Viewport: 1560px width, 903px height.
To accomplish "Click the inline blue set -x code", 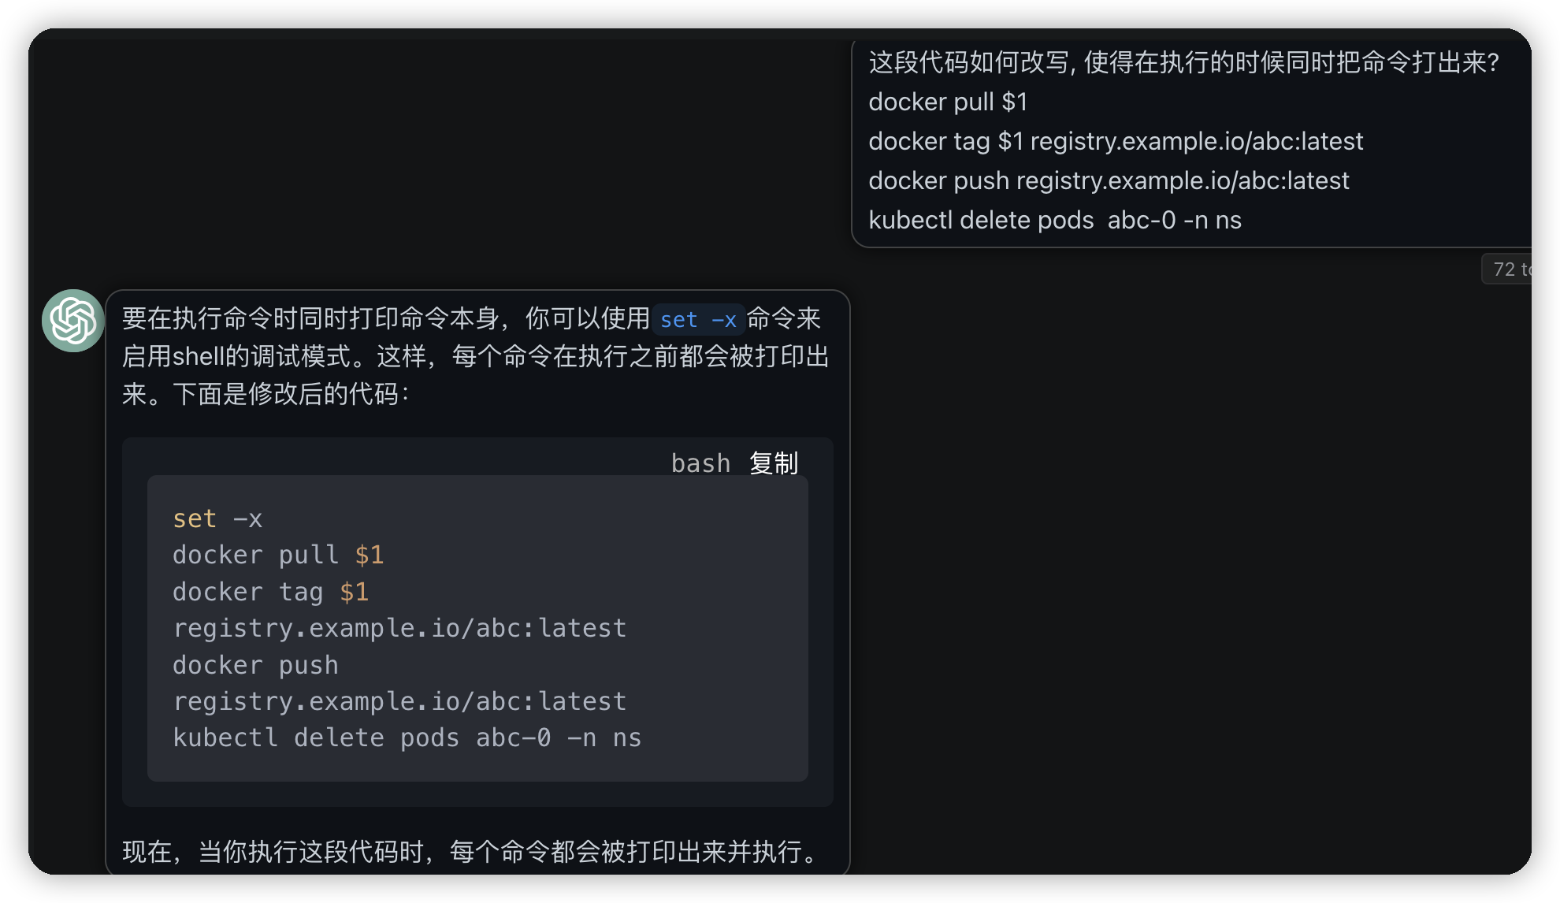I will [x=698, y=320].
